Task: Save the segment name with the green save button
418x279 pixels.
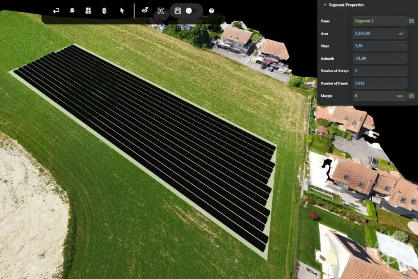Action: [411, 21]
